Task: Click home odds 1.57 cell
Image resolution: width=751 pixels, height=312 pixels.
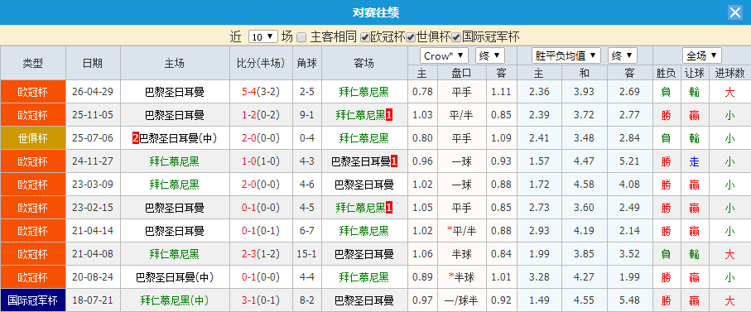Action: [539, 161]
